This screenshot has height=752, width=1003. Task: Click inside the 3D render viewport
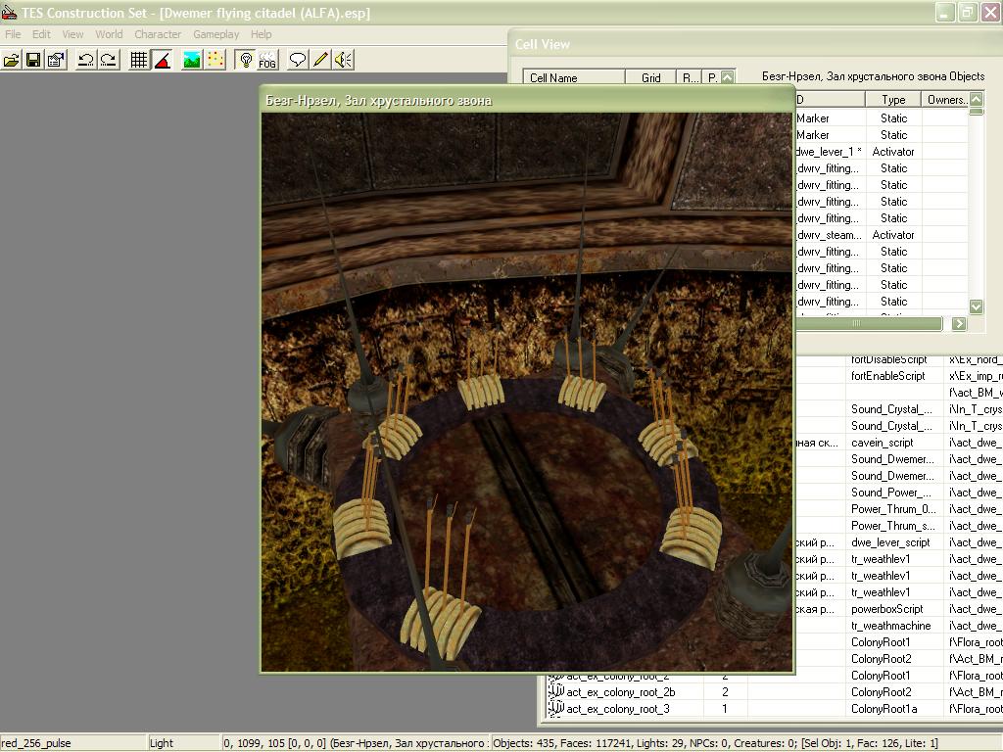click(x=527, y=392)
